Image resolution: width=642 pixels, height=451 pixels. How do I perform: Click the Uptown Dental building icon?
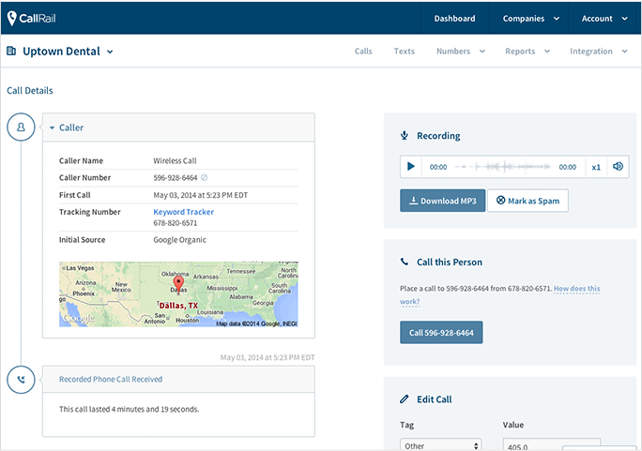[x=11, y=52]
